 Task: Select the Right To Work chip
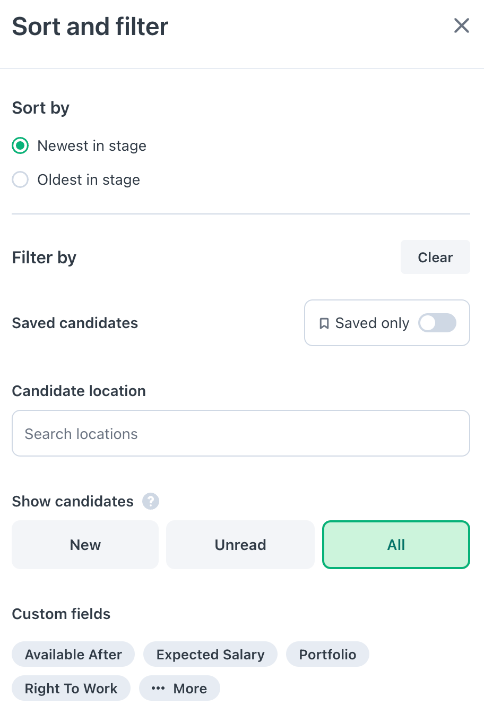pos(71,688)
